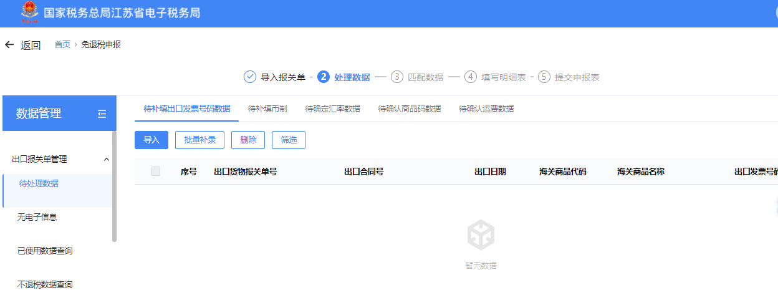Click the blue 导入 button

pyautogui.click(x=151, y=140)
